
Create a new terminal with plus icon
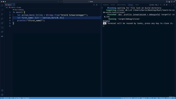(161, 5)
